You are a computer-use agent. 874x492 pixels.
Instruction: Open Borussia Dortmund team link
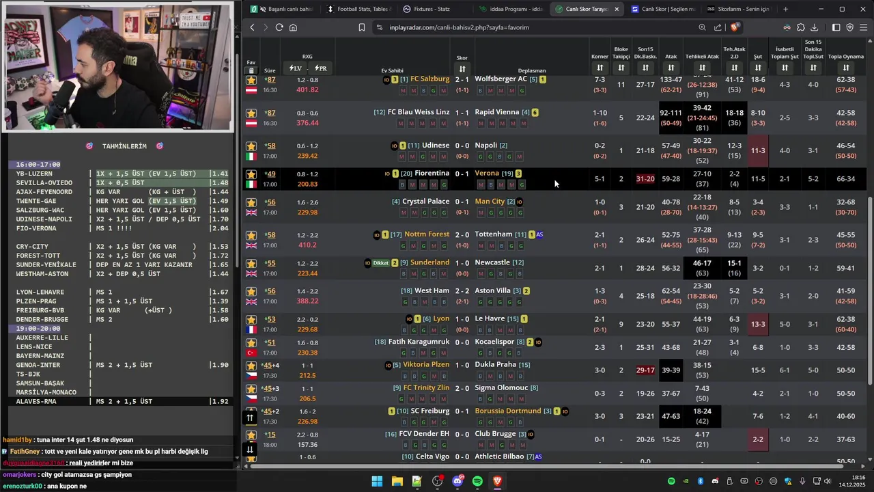click(508, 411)
